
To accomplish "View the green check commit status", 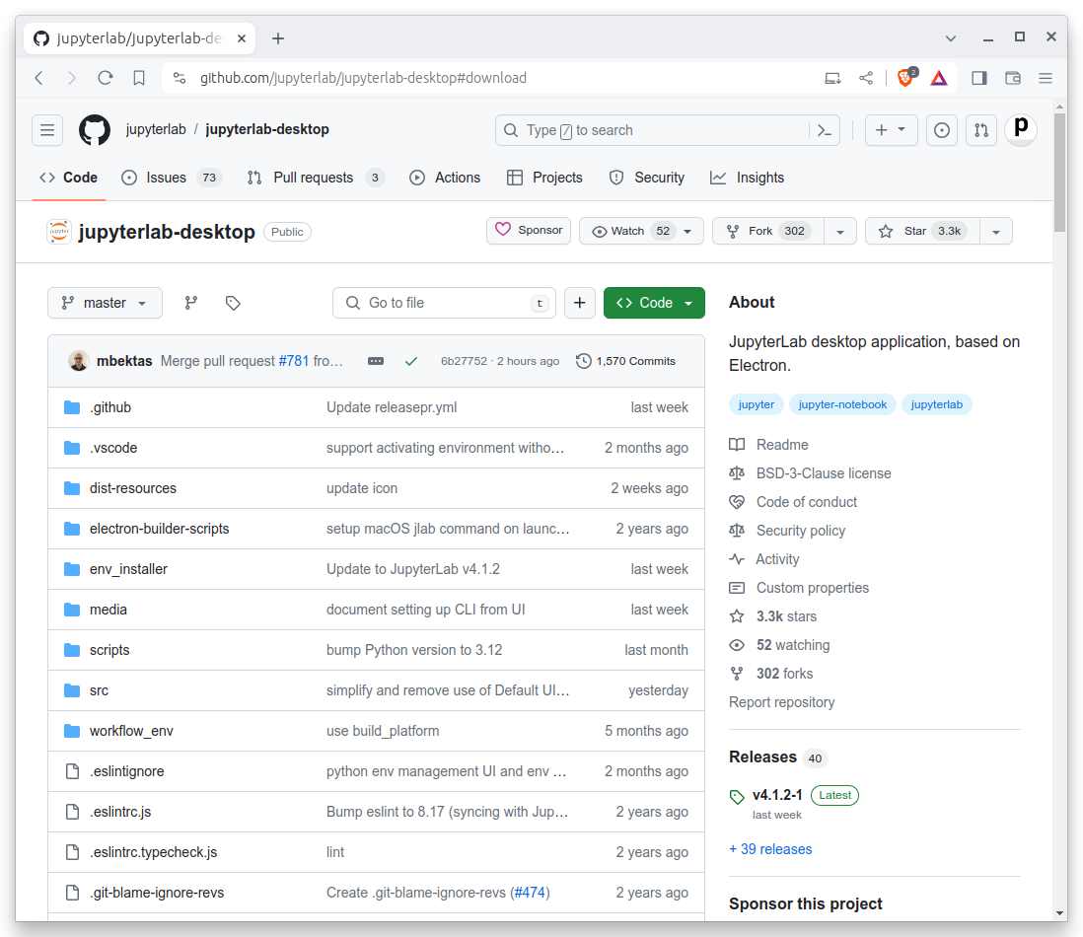I will tap(411, 361).
